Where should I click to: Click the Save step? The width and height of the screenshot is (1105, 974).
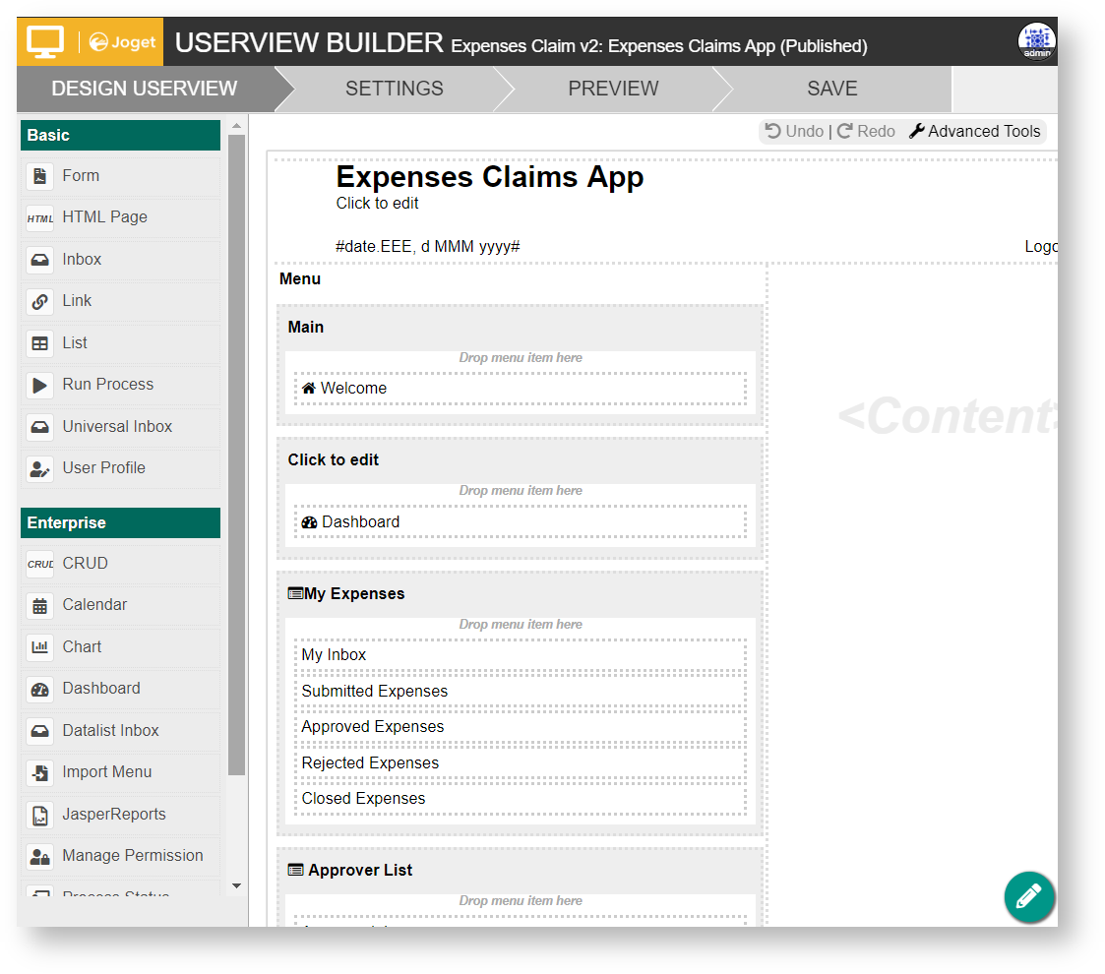[x=831, y=89]
